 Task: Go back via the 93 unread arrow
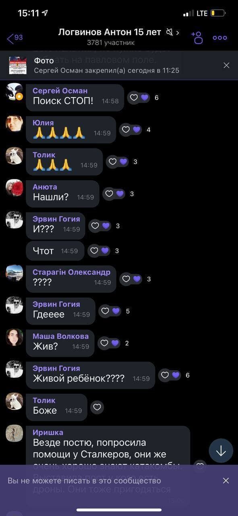[x=15, y=38]
